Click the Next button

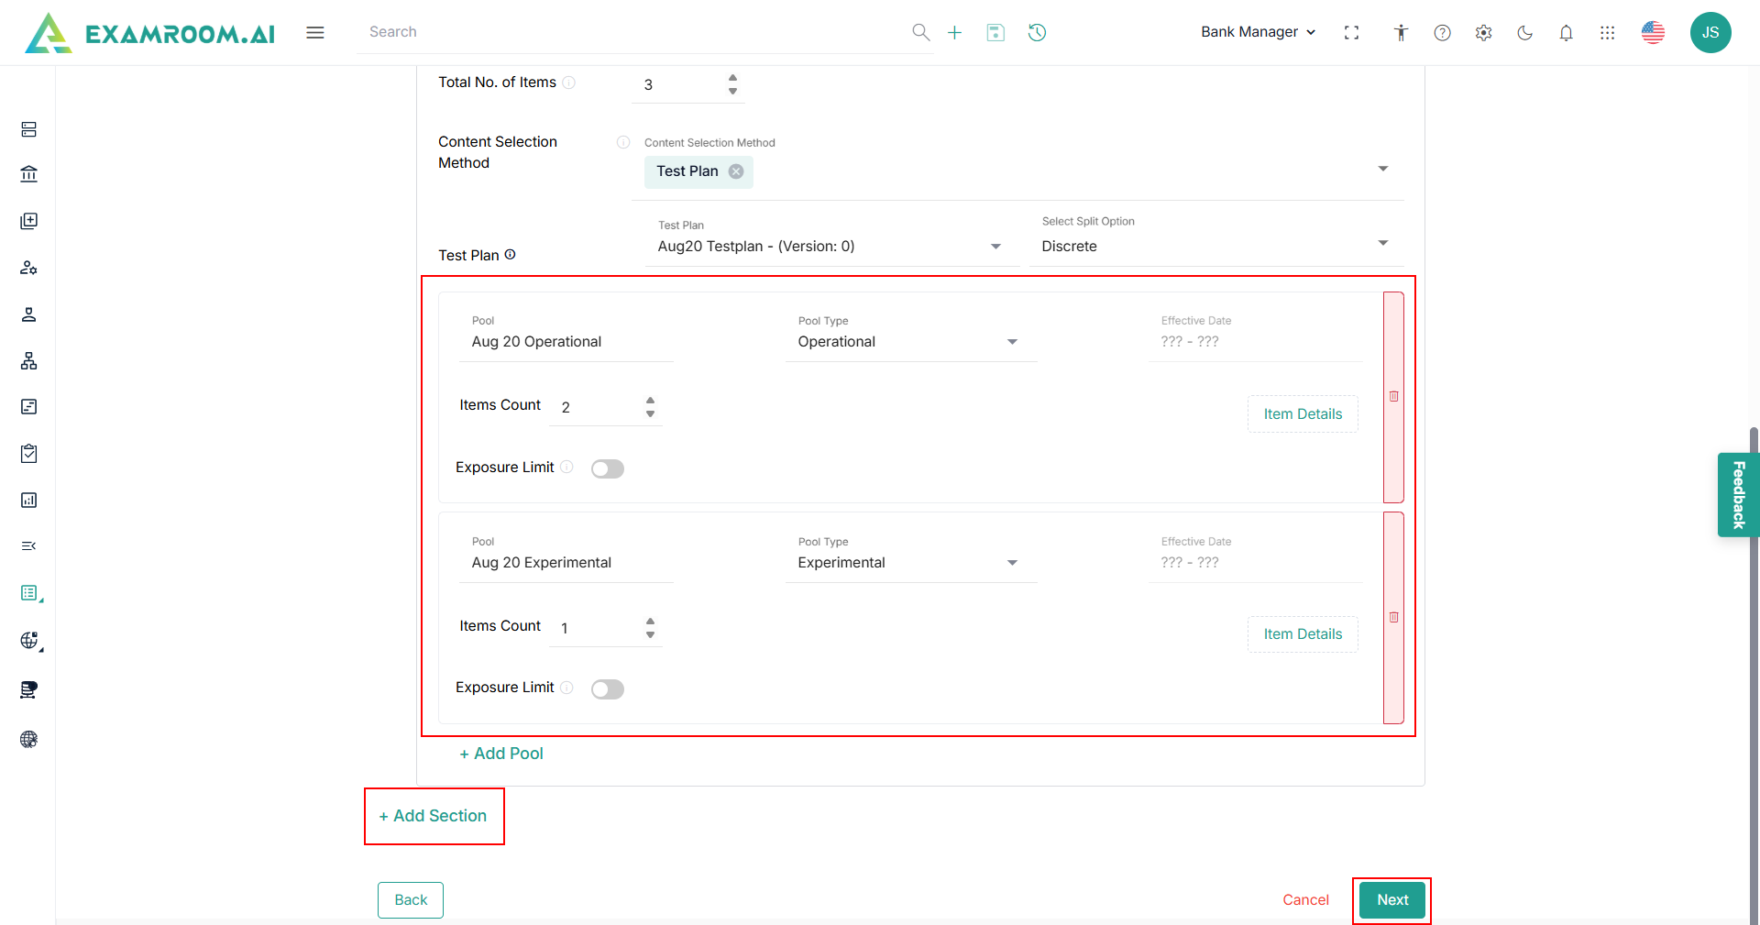coord(1391,900)
